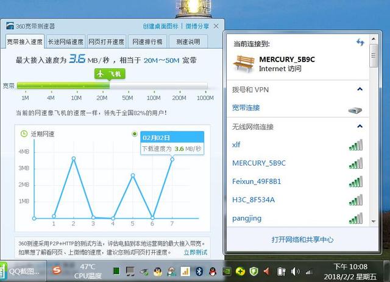Click the battery power tray icon
Viewport: 390px width, 282px height.
point(282,271)
